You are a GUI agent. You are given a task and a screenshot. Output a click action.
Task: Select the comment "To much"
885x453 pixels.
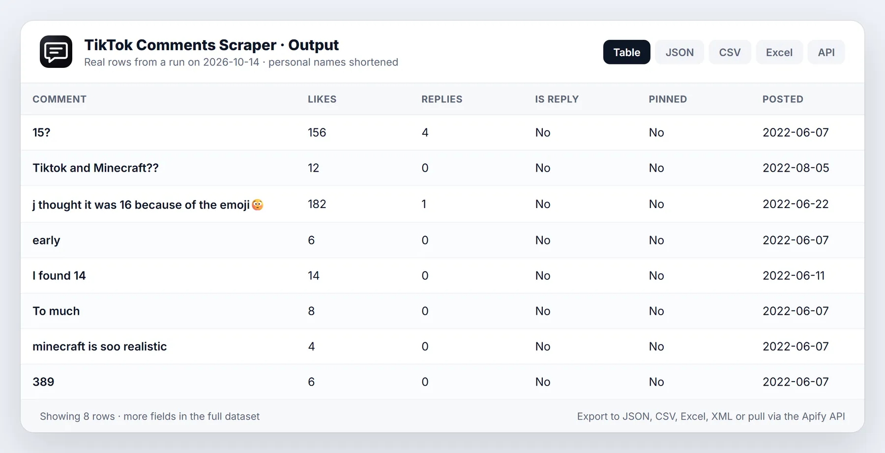pos(56,311)
